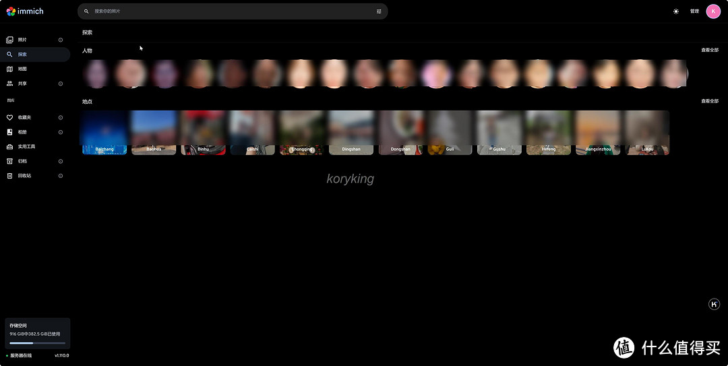The image size is (728, 366).
Task: Open the Chongqing place thumbnail
Action: coord(302,132)
